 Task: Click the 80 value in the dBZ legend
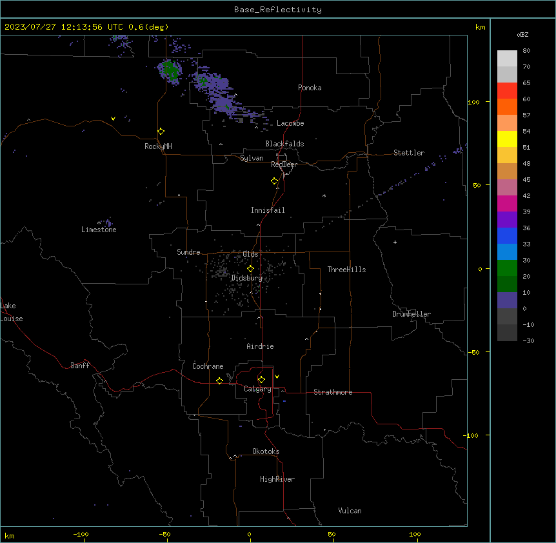[526, 51]
